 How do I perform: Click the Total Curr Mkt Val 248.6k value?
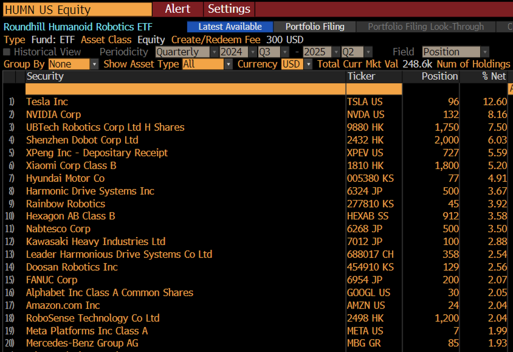(x=416, y=64)
